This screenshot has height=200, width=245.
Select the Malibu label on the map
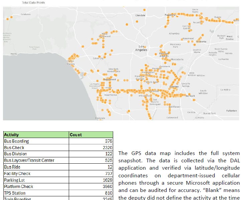[x=14, y=53]
